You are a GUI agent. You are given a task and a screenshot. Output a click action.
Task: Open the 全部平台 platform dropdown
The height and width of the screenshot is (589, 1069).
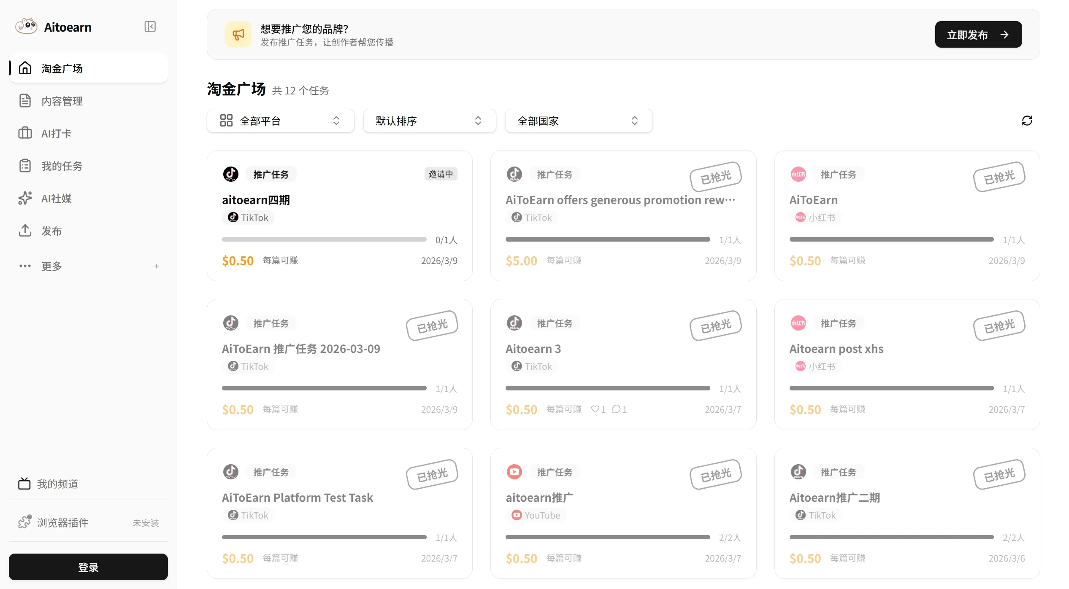click(x=280, y=121)
